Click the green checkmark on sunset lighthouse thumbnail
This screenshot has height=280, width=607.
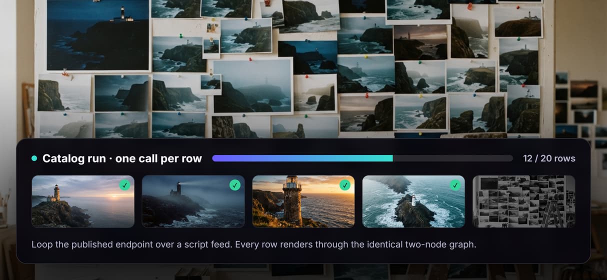point(124,185)
